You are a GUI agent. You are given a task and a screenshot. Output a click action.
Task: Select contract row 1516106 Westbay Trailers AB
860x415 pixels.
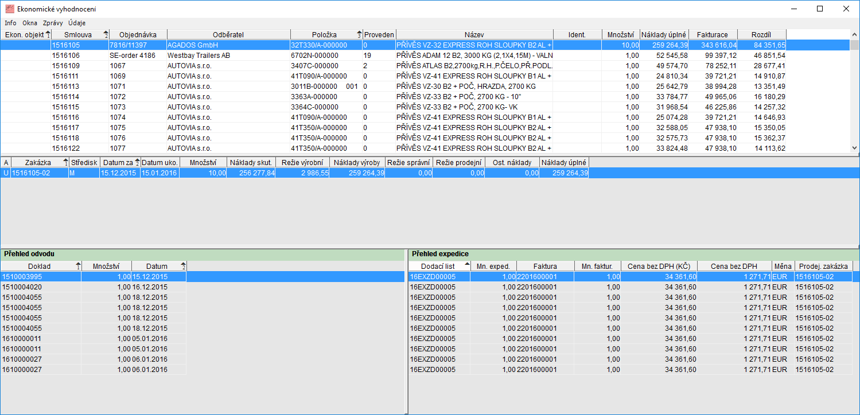point(425,56)
